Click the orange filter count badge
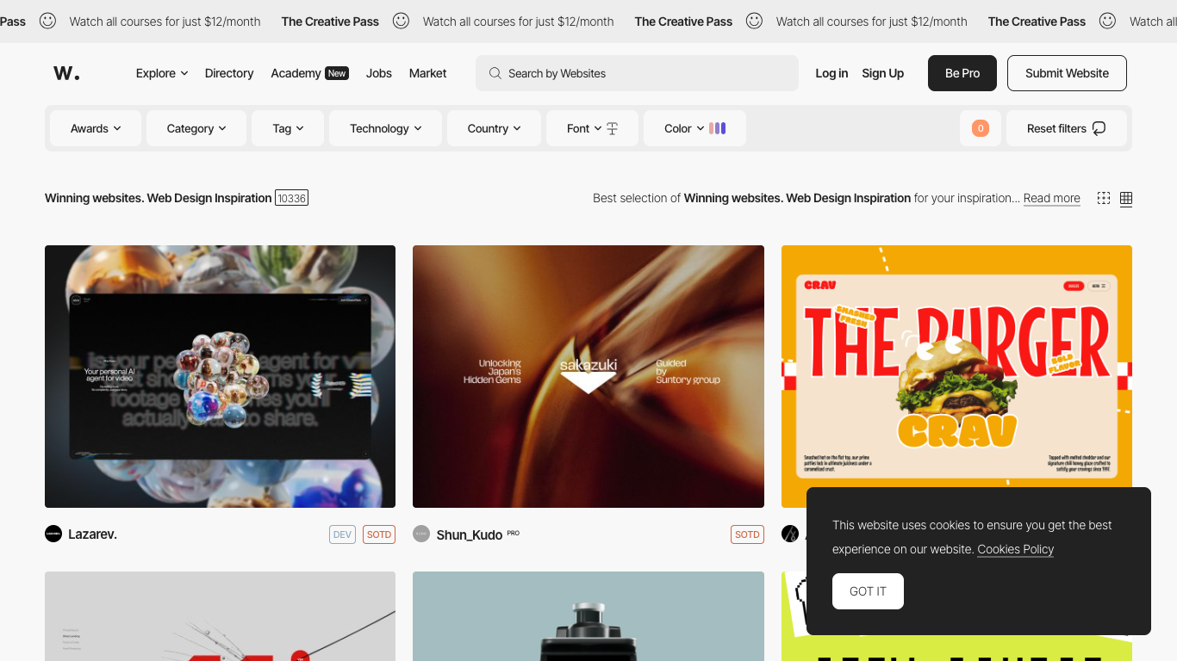This screenshot has width=1177, height=661. pyautogui.click(x=981, y=128)
